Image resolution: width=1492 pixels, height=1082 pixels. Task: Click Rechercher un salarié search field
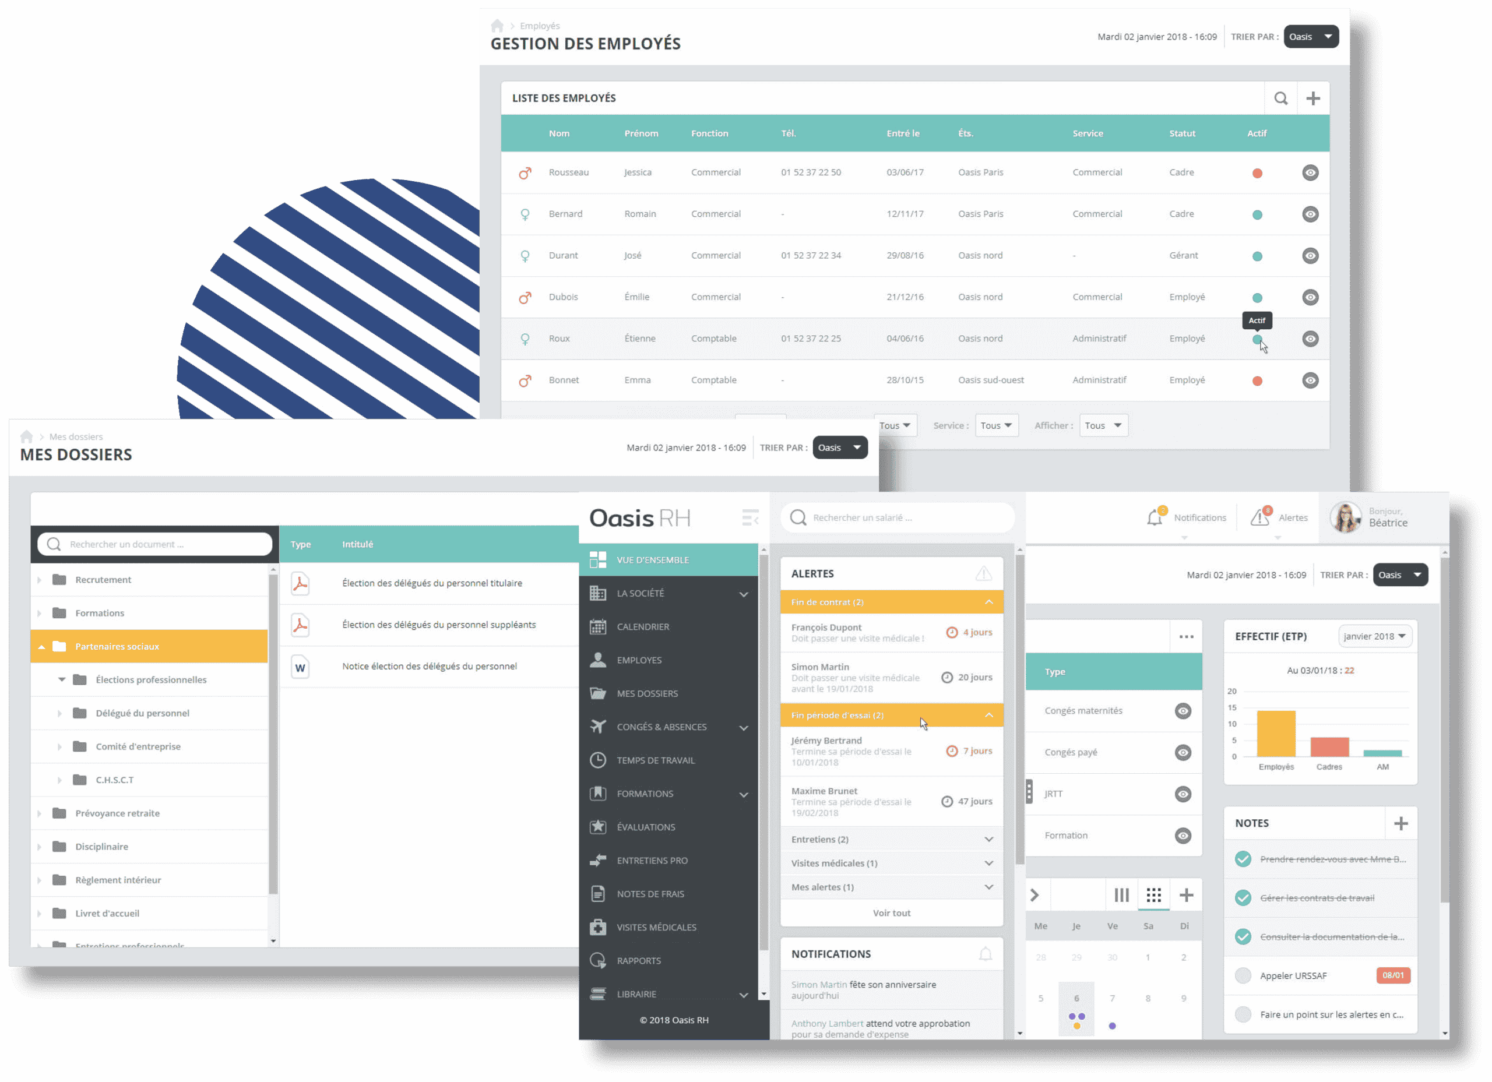click(x=898, y=517)
